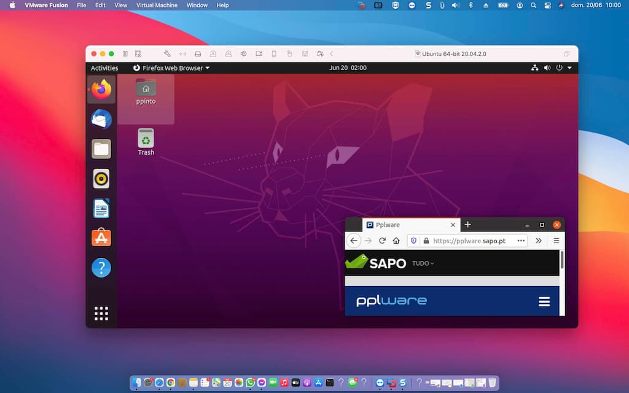Go to Firefox home page
Image resolution: width=629 pixels, height=393 pixels.
396,241
